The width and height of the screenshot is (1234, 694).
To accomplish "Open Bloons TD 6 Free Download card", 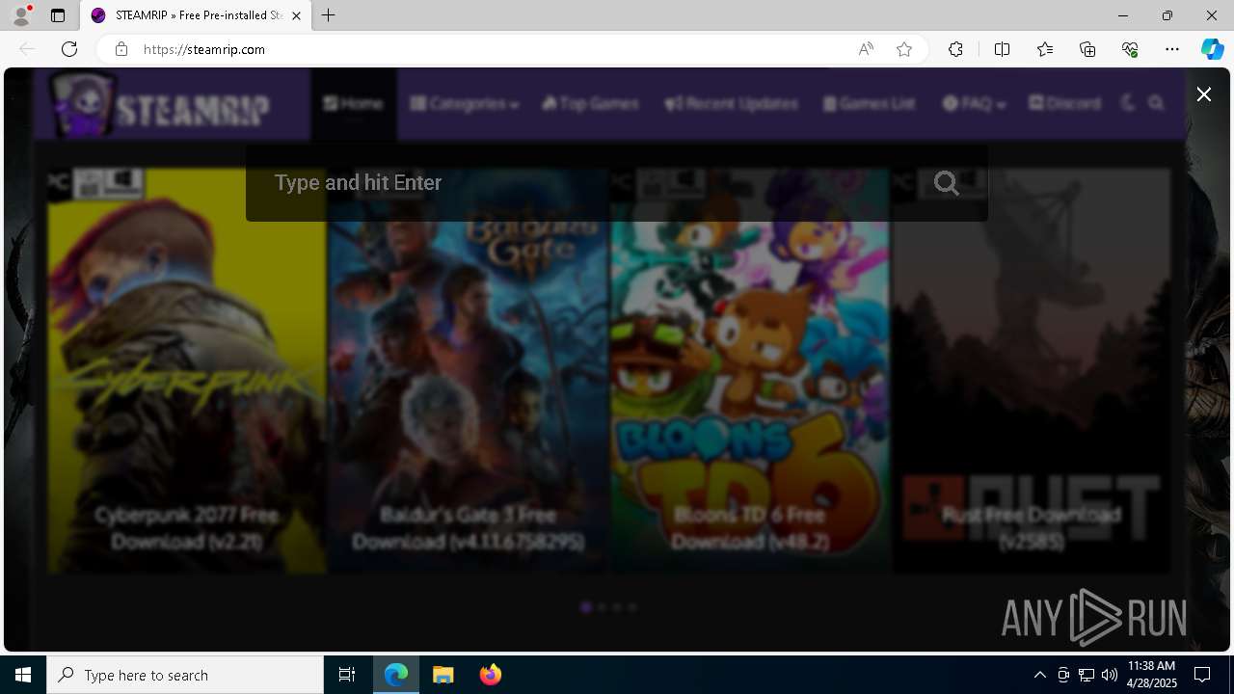I will (x=749, y=371).
